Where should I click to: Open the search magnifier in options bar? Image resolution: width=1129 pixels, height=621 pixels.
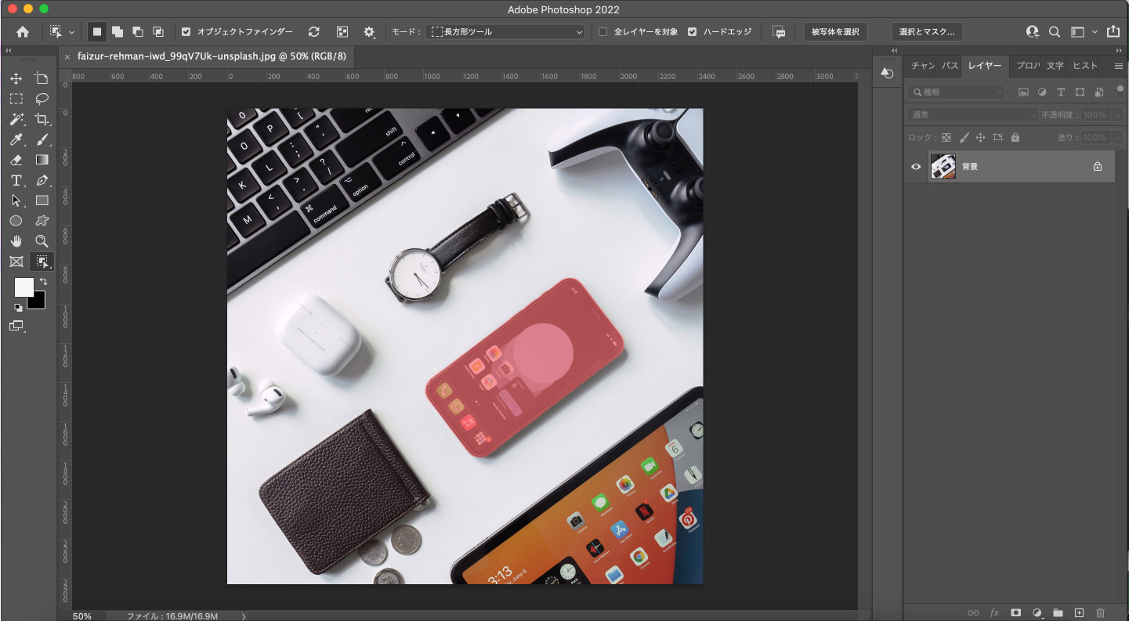click(x=1055, y=32)
